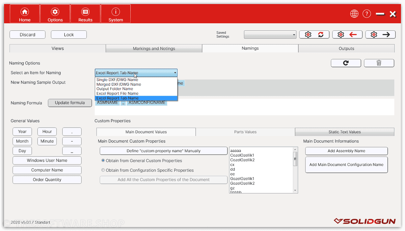Choose highlighted Excel Report Tab Name option
Image resolution: width=405 pixels, height=231 pixels.
click(136, 98)
